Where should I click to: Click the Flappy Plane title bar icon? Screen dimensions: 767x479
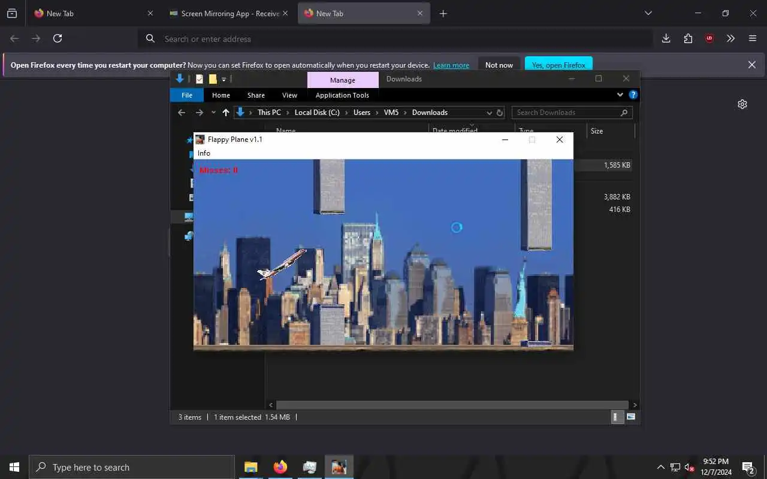(x=200, y=140)
